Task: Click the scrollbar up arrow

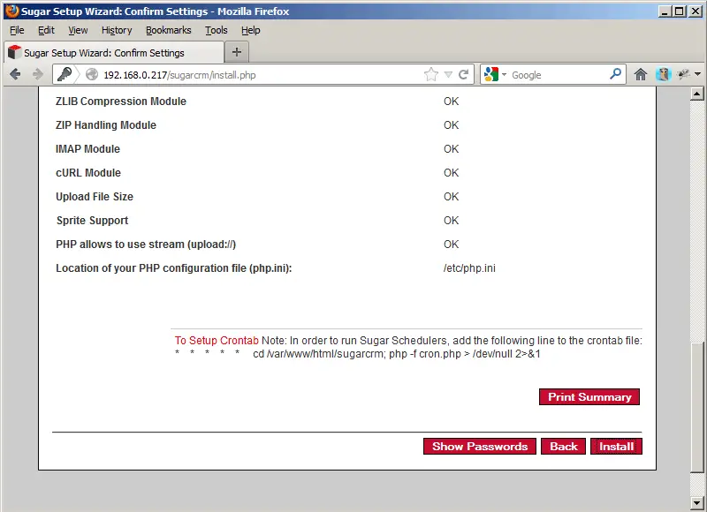Action: coord(696,94)
